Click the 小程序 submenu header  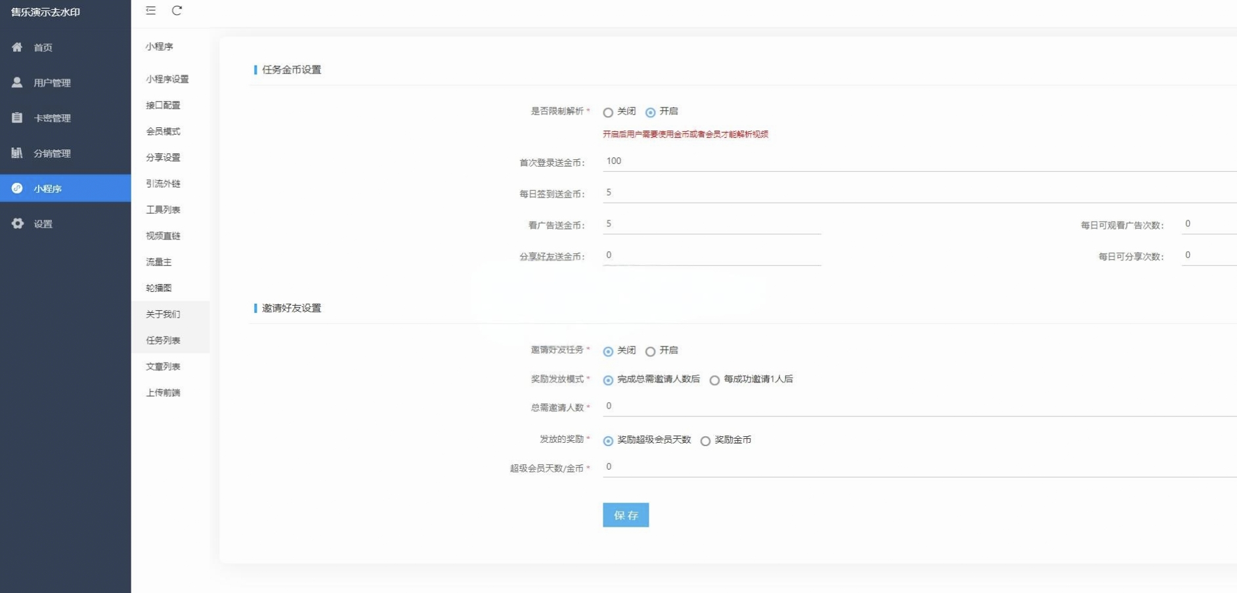pos(160,47)
